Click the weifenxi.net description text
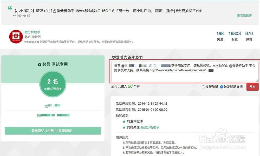 tap(79, 42)
